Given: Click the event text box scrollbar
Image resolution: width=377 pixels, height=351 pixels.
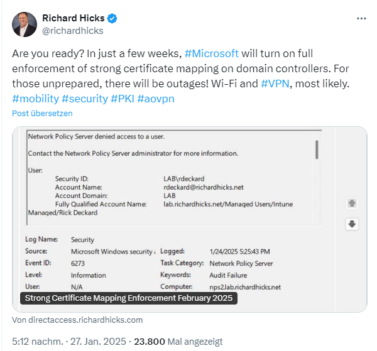Looking at the screenshot, I should pyautogui.click(x=317, y=149).
